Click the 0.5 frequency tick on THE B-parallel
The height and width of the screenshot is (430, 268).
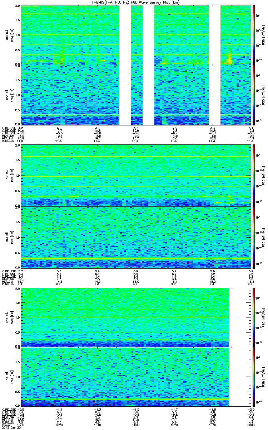[18, 391]
